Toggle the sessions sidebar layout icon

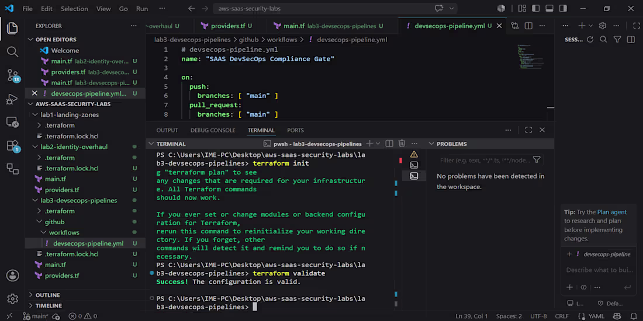tap(631, 39)
